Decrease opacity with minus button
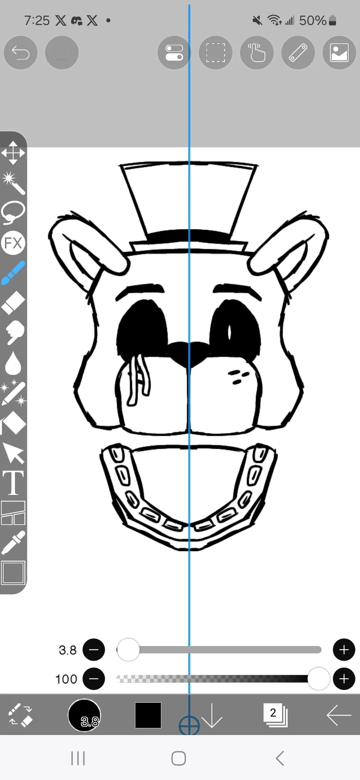This screenshot has width=360, height=780. pyautogui.click(x=94, y=679)
